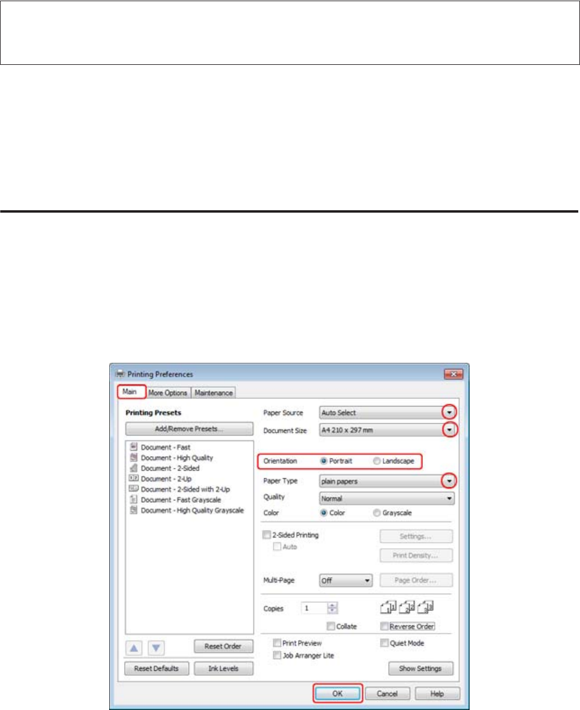
Task: Click Show Settings
Action: click(x=420, y=669)
